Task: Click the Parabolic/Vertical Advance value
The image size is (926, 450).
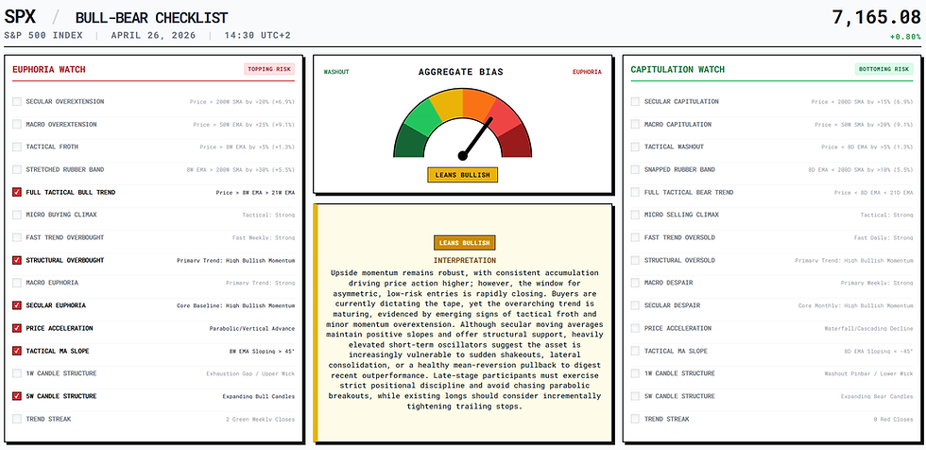Action: tap(252, 328)
